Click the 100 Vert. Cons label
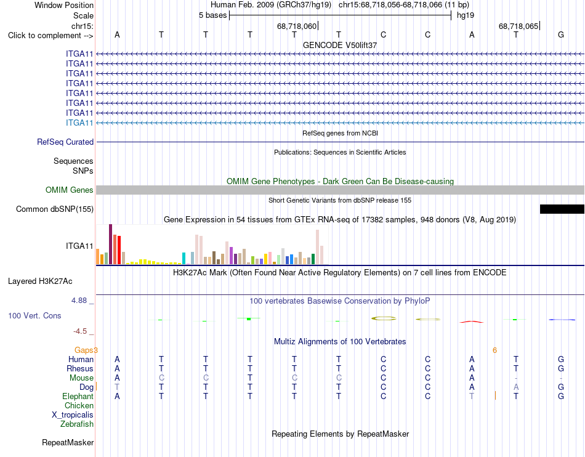 [34, 315]
